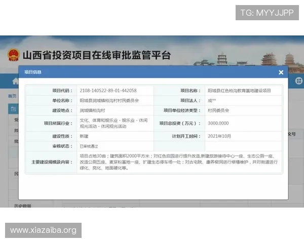Click the 项目法人 label
The image size is (304, 243).
pos(191,101)
